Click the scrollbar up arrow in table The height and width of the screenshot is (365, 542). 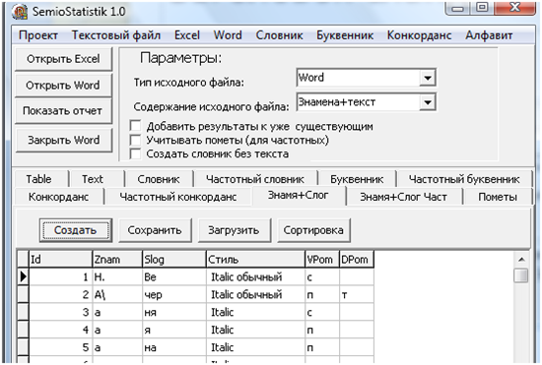pos(521,259)
